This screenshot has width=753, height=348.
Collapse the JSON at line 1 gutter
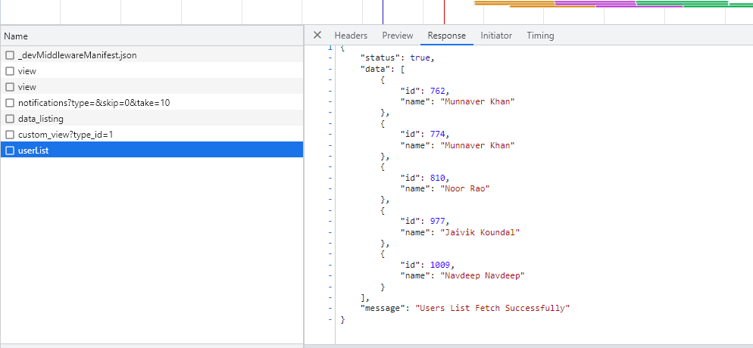coord(330,48)
